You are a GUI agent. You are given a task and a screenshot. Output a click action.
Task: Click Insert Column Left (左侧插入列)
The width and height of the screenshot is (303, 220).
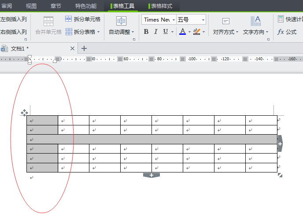13,19
